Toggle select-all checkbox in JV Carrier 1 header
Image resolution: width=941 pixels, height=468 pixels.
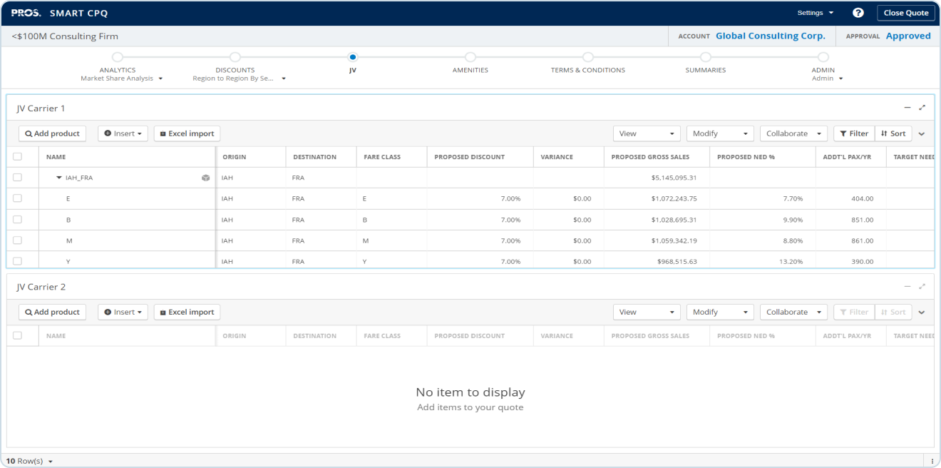17,157
